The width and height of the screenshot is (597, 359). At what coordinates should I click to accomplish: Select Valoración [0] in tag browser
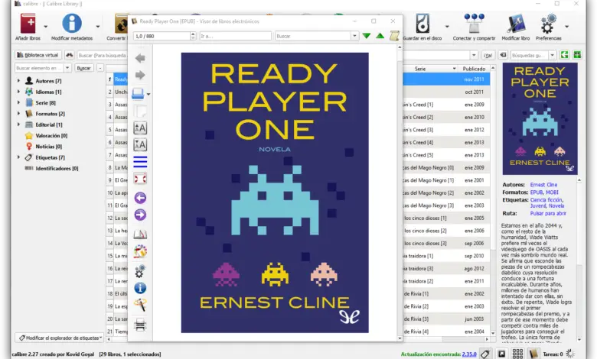click(x=51, y=136)
